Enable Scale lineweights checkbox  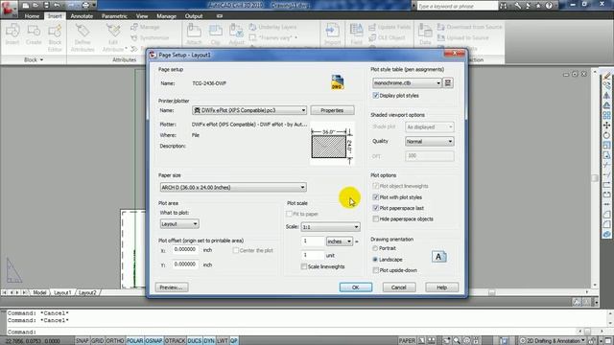304,266
